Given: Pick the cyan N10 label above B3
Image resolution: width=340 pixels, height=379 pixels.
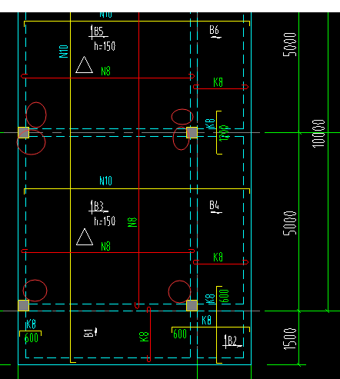Looking at the screenshot, I should (105, 181).
